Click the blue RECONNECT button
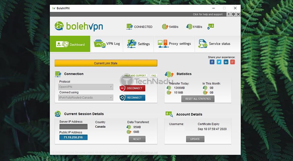 [x=132, y=98]
